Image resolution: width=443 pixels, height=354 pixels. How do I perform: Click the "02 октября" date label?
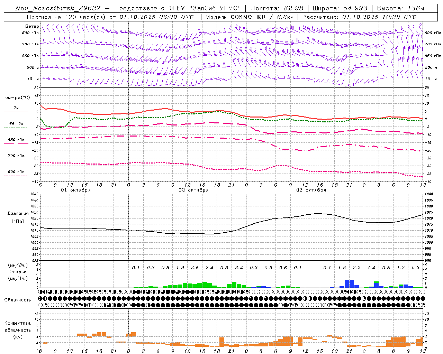point(193,190)
